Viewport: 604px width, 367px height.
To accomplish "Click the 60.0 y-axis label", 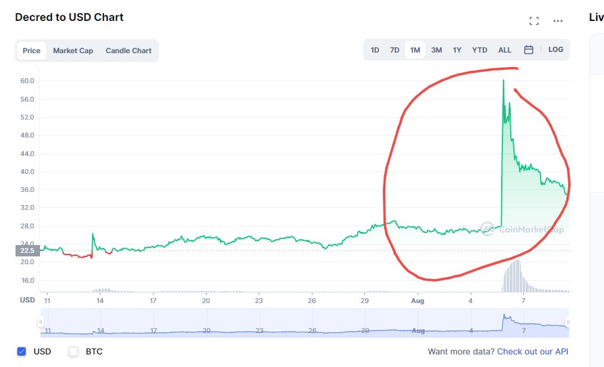I will pos(27,81).
